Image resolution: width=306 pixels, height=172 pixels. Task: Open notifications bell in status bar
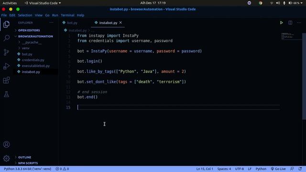pyautogui.click(x=300, y=169)
